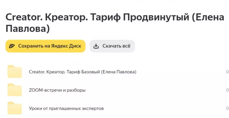The height and width of the screenshot is (118, 229).
Task: Click (Елена Павлова) in the Базовый folder name
Action: click(119, 72)
